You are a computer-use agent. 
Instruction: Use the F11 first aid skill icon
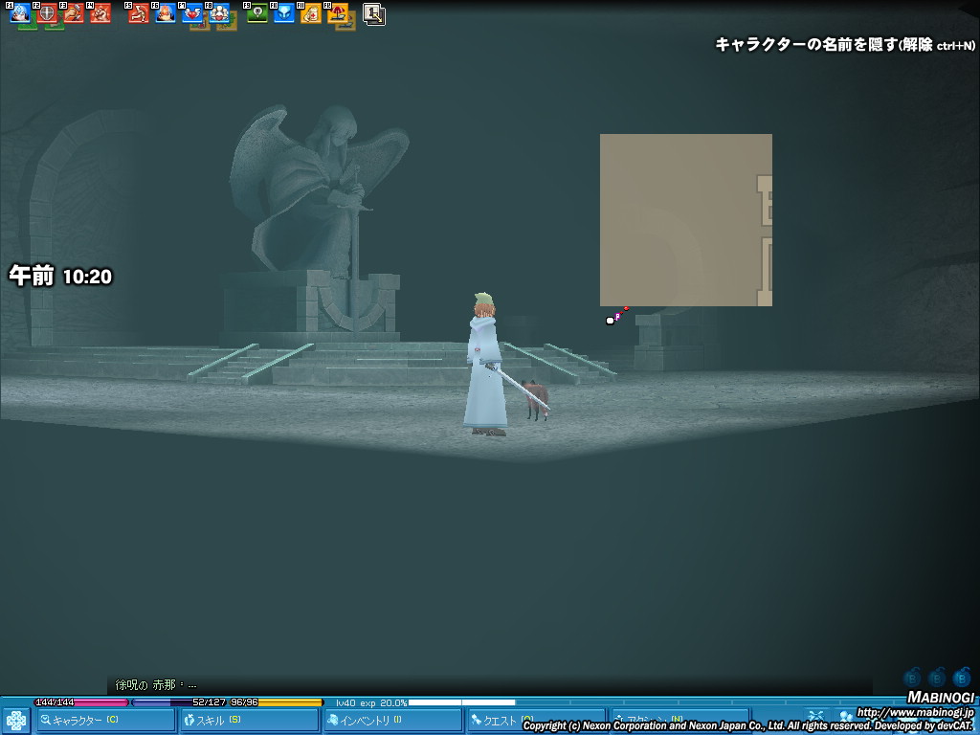click(x=311, y=13)
